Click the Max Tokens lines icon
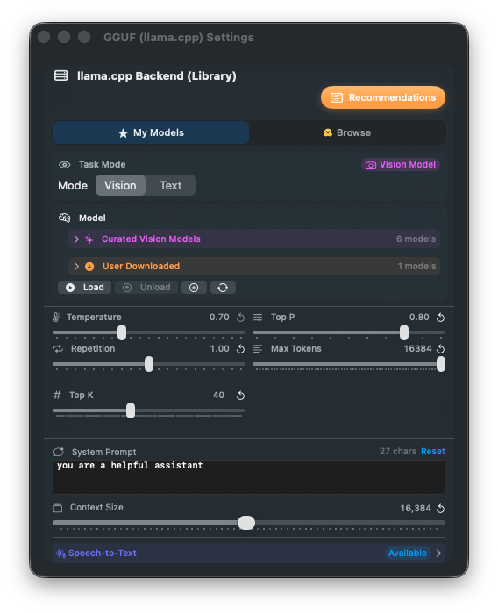Screen dimensions: 498x614 [258, 348]
